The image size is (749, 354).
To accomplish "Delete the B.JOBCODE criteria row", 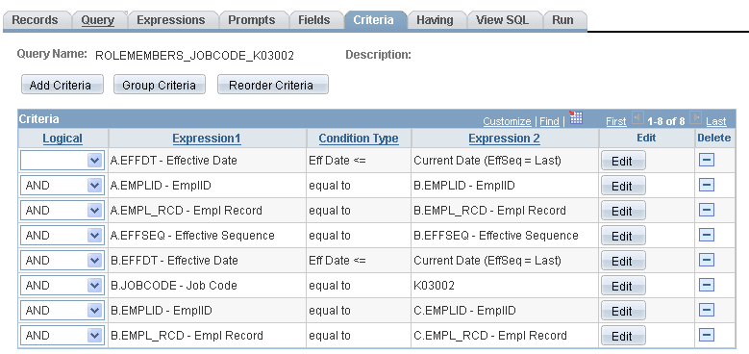I will click(x=706, y=285).
